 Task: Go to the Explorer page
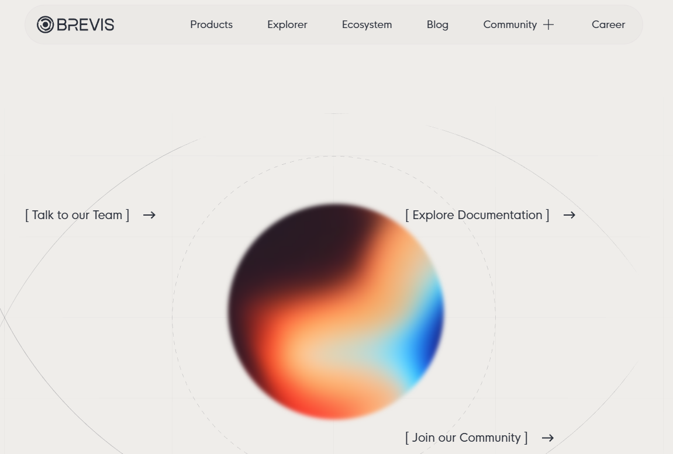(x=287, y=25)
